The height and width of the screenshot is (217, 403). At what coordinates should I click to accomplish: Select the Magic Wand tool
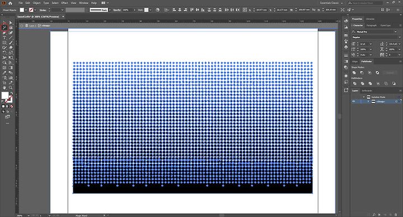(4, 28)
